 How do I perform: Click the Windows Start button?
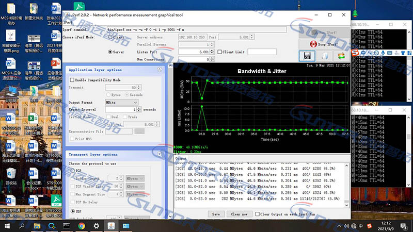pyautogui.click(x=7, y=226)
